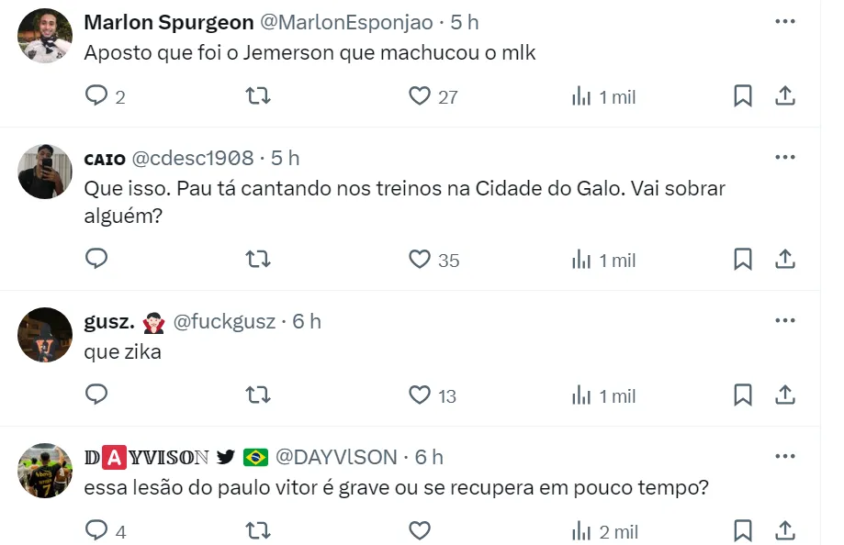Like the tweet about Cidade do Galo
The height and width of the screenshot is (545, 844).
pyautogui.click(x=420, y=260)
